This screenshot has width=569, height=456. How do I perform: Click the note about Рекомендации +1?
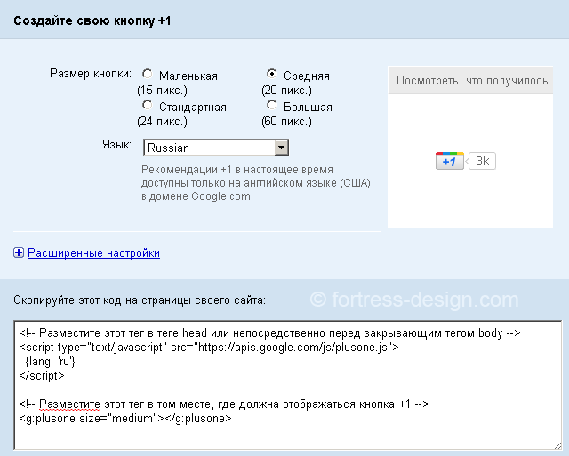click(256, 183)
